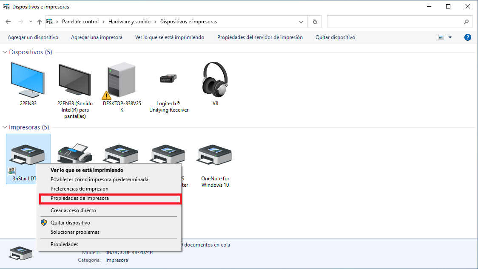Click the search input field
This screenshot has height=269, width=478.
[x=400, y=22]
